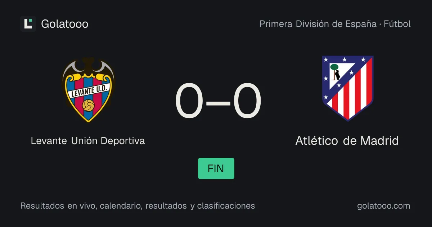
Task: Open Atlético de Madrid team name
Action: (347, 141)
